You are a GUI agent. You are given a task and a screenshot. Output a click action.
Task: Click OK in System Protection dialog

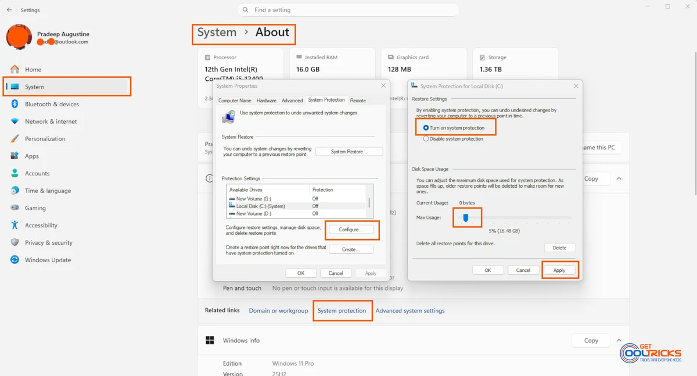[x=488, y=270]
